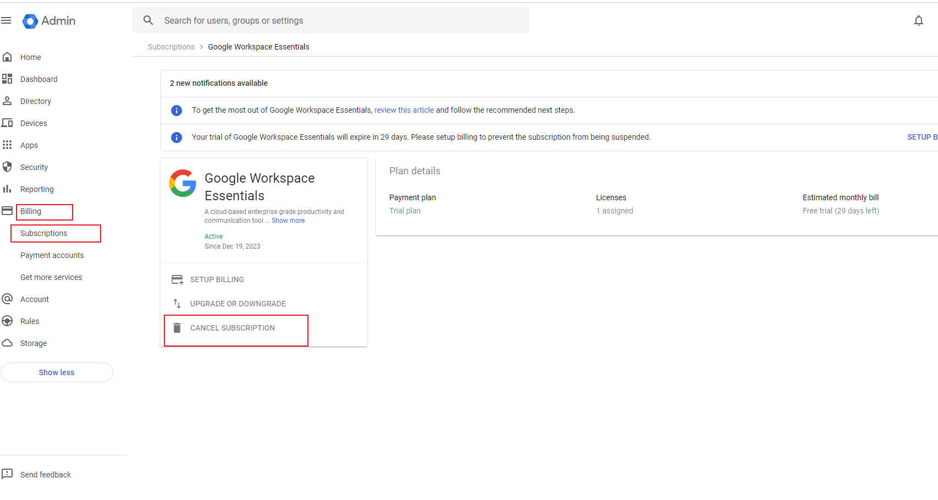Open the Storage section
This screenshot has width=938, height=500.
click(34, 343)
